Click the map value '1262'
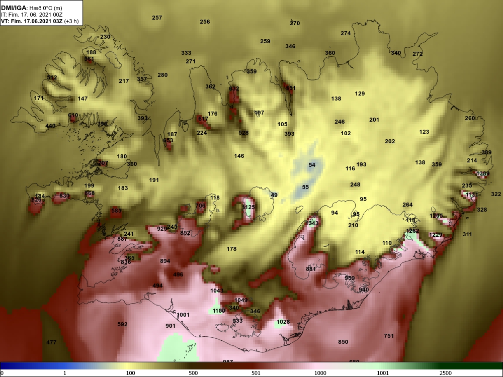 click(x=412, y=231)
